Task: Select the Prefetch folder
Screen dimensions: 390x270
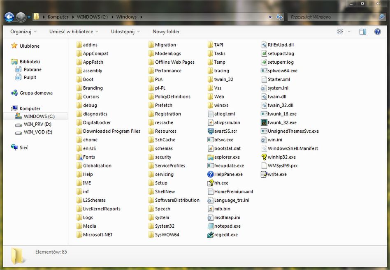Action: coord(160,105)
